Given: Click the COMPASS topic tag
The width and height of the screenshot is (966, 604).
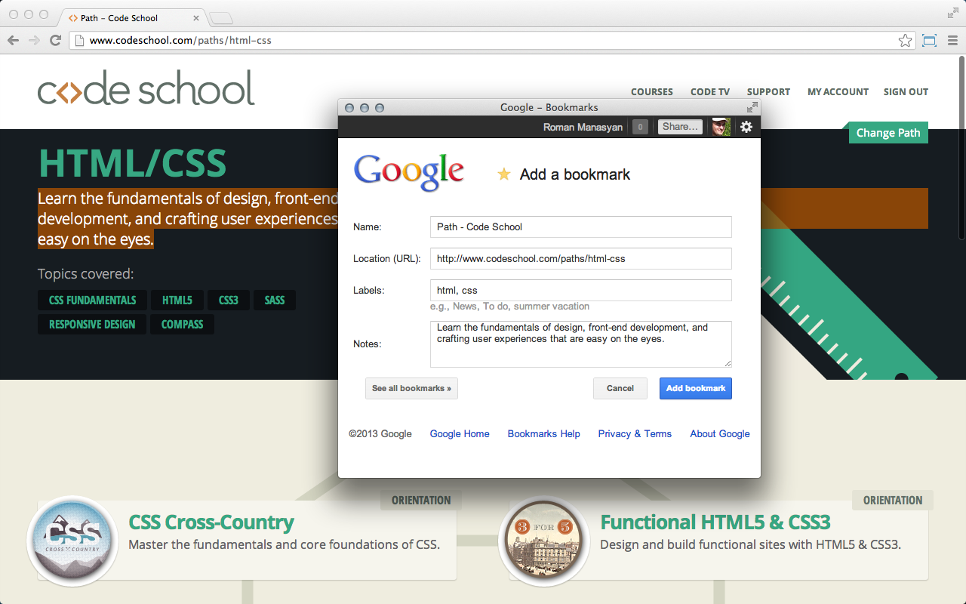Looking at the screenshot, I should click(x=182, y=325).
